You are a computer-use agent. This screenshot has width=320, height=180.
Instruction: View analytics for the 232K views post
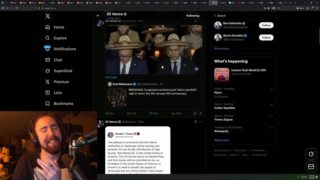pos(176,113)
